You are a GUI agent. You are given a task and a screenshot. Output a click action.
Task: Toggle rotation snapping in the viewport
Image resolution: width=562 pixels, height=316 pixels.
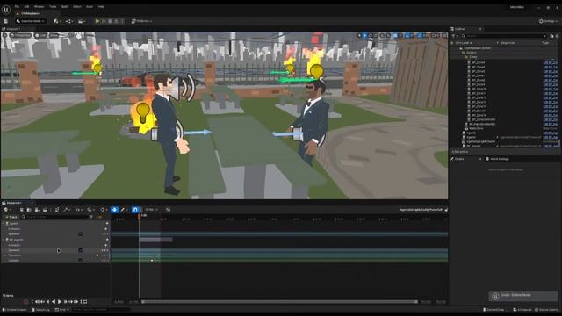tap(407, 35)
